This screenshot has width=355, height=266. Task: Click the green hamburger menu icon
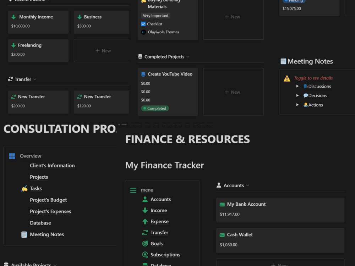click(x=133, y=190)
